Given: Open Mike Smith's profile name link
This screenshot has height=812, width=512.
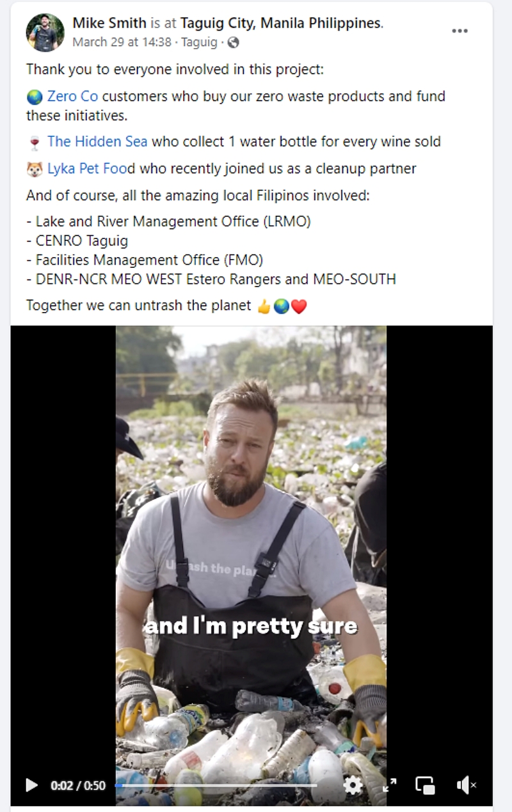Looking at the screenshot, I should [109, 23].
